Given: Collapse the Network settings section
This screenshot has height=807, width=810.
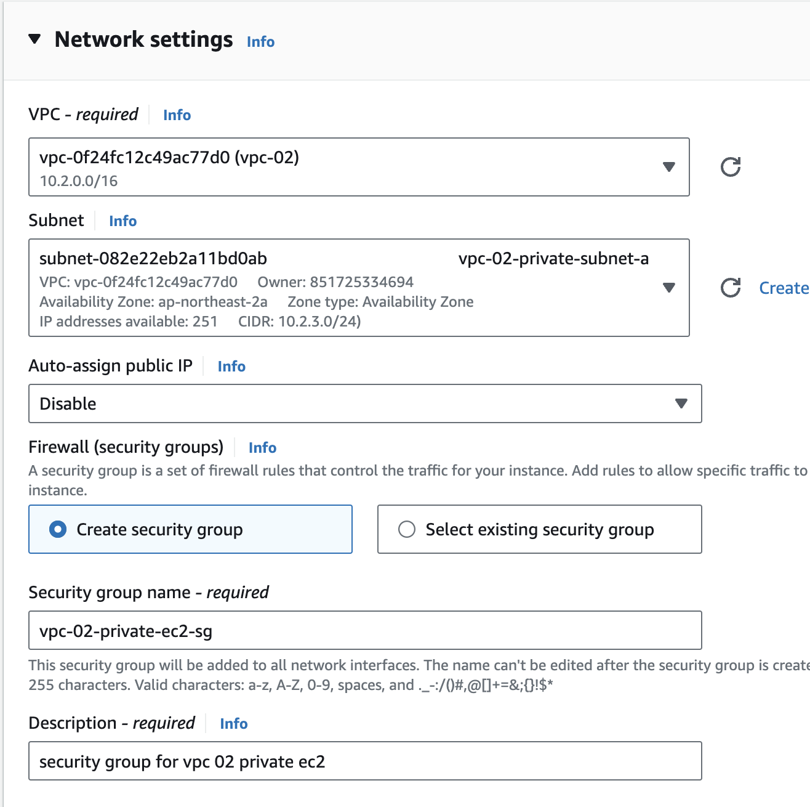Looking at the screenshot, I should coord(34,39).
